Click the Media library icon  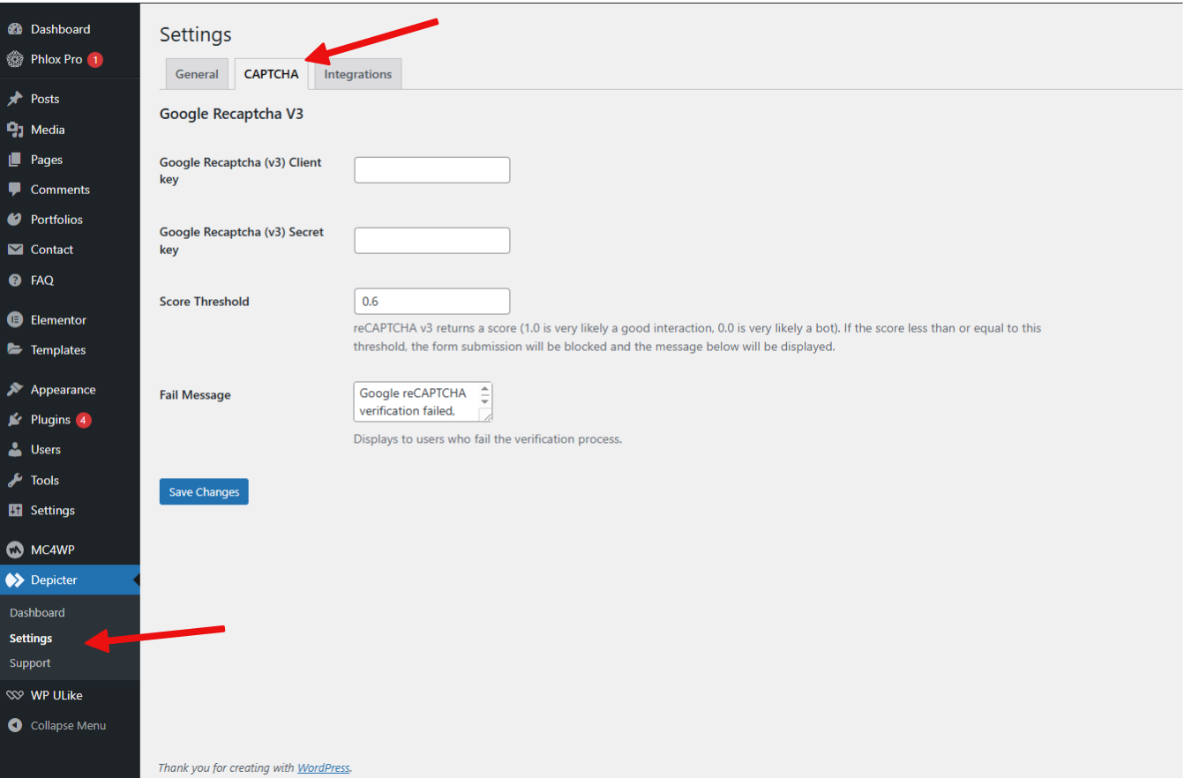coord(14,130)
